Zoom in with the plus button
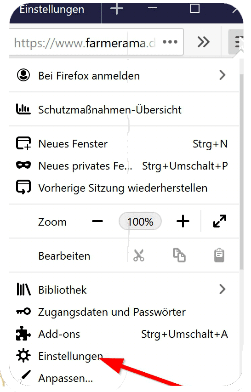 pyautogui.click(x=183, y=221)
